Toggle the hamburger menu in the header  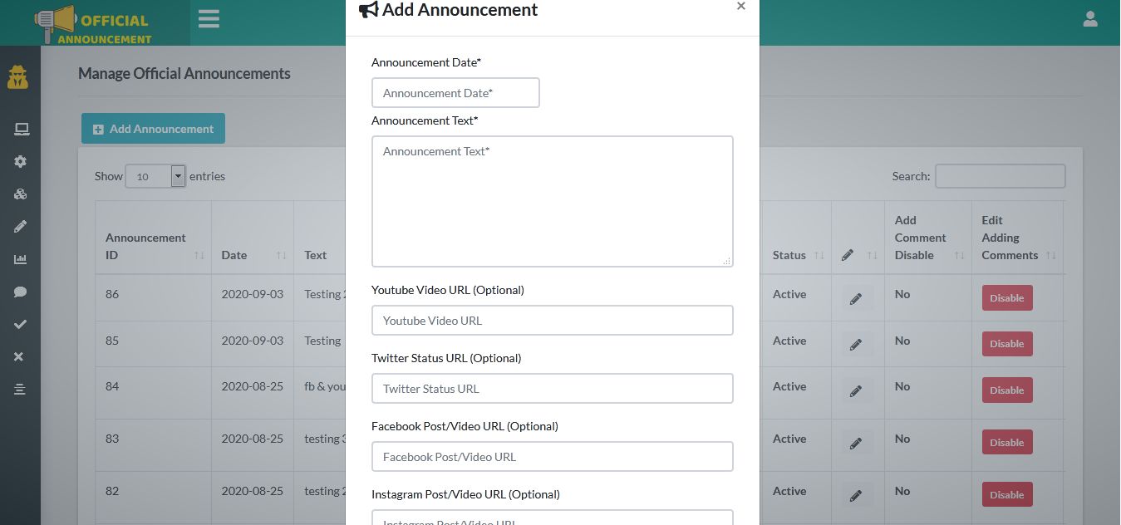click(x=209, y=18)
